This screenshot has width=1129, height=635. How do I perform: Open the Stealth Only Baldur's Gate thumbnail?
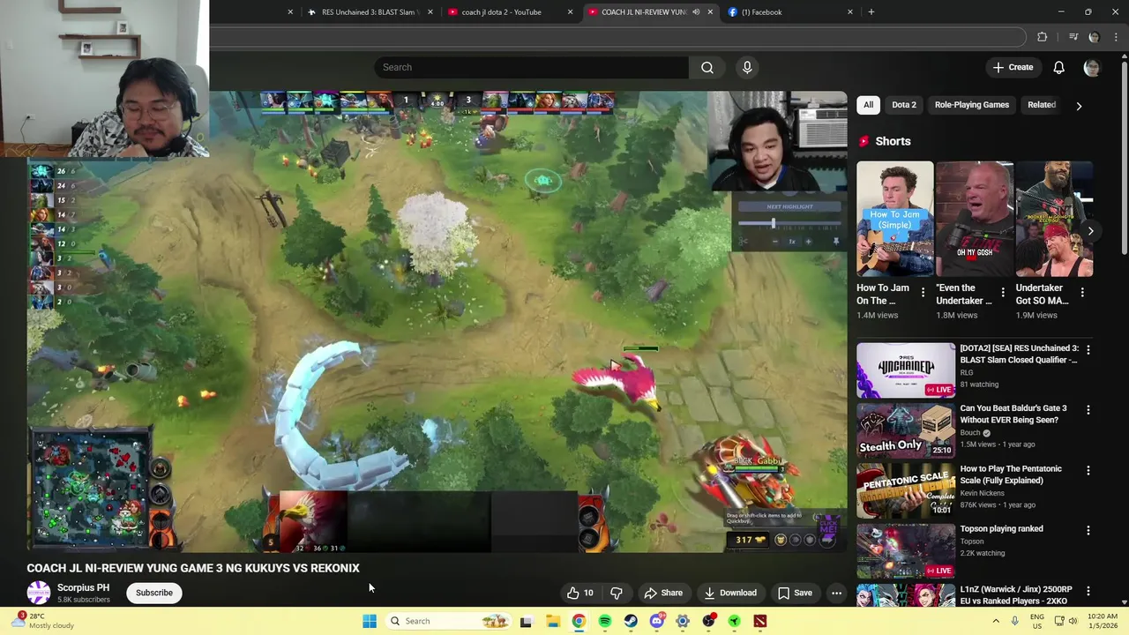(x=906, y=430)
